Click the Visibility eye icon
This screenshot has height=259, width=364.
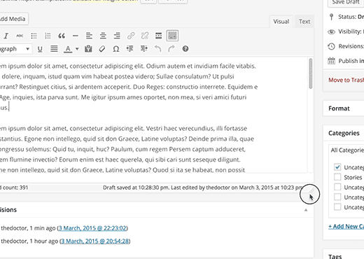point(331,31)
